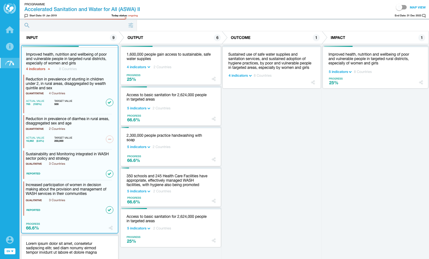Click 25% progress in 1,600,000 people card
The height and width of the screenshot is (259, 429).
(x=131, y=79)
